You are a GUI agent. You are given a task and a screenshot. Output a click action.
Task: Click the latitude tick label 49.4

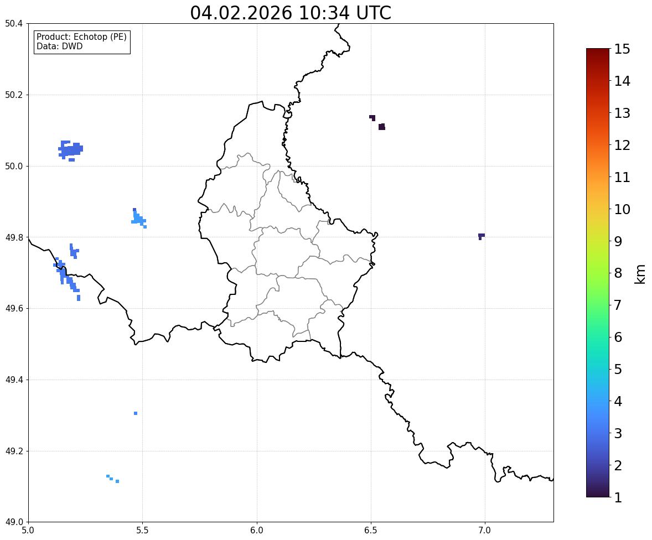point(14,380)
